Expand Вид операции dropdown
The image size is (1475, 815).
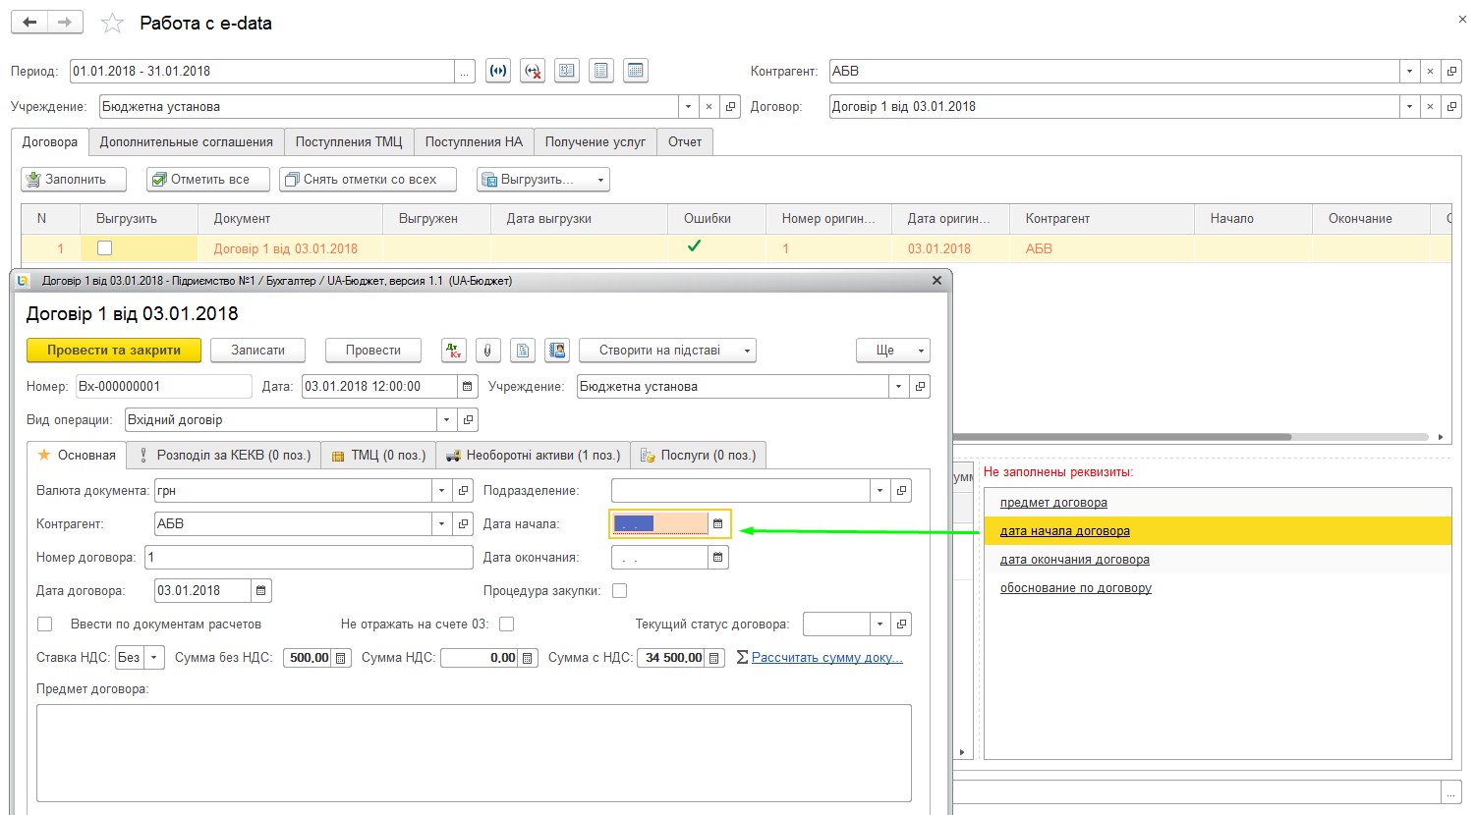(447, 419)
